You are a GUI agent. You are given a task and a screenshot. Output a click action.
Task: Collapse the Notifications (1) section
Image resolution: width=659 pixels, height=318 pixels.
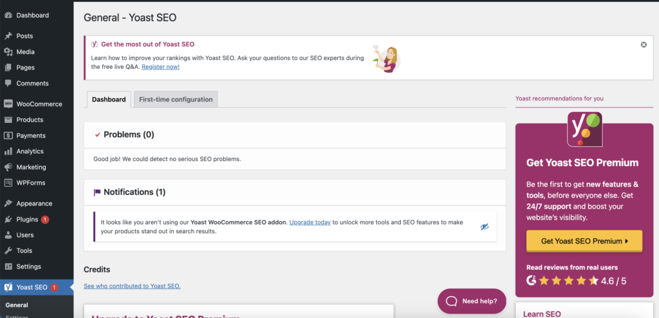[x=134, y=192]
